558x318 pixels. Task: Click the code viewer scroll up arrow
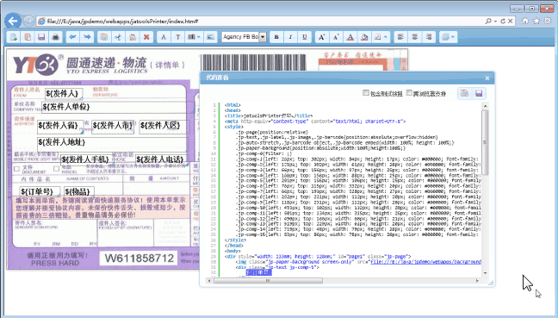[x=485, y=106]
